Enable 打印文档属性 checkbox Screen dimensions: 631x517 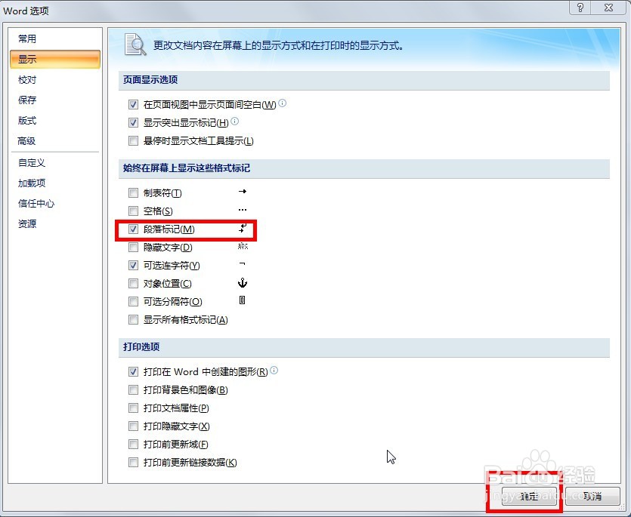pos(133,408)
